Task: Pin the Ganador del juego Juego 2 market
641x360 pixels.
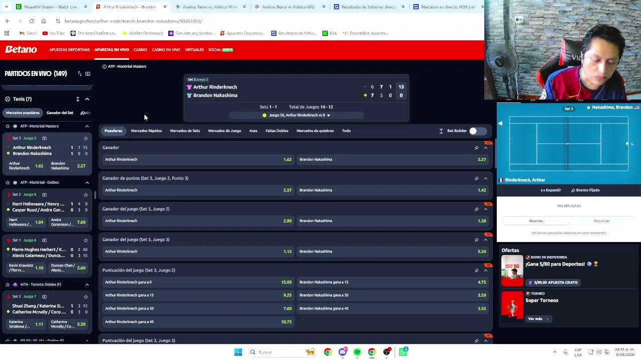Action: tap(477, 209)
